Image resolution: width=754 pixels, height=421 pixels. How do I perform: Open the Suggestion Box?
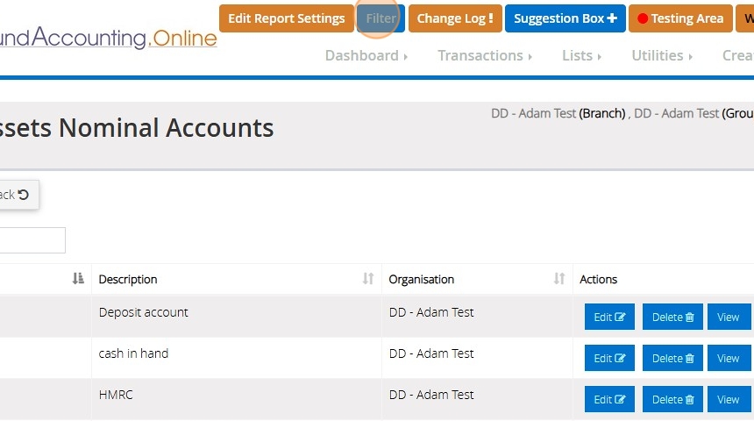pos(565,18)
